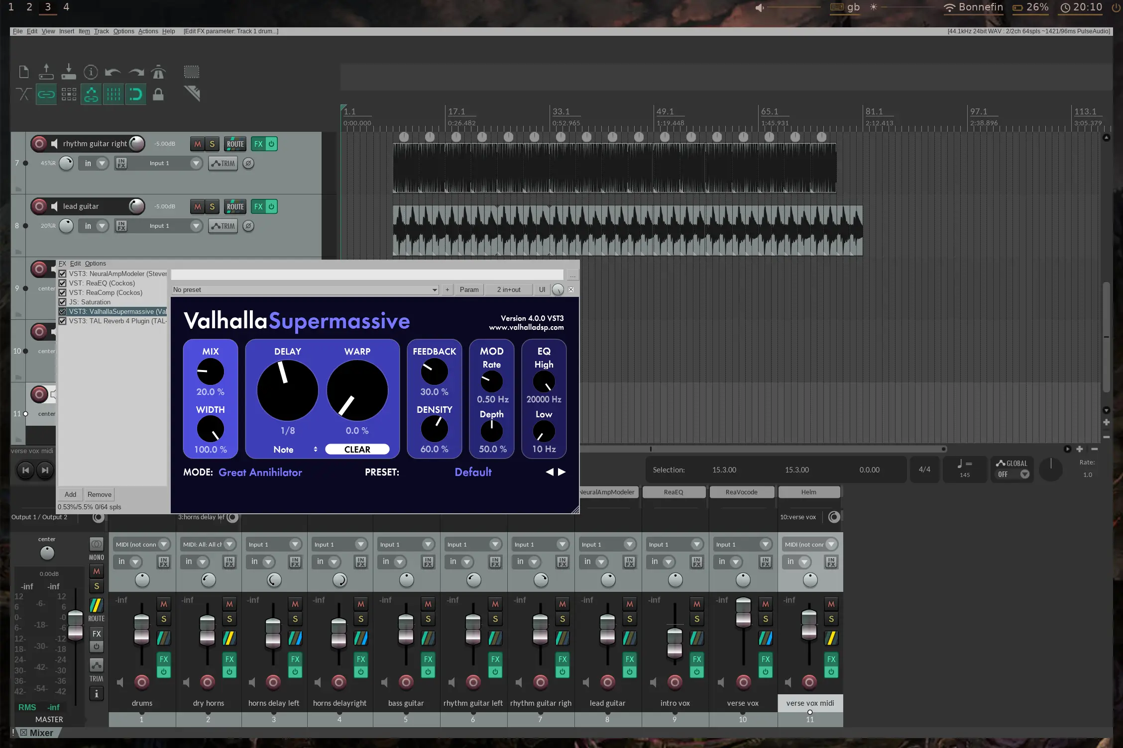Mute the drums channel in mixer
Viewport: 1123px width, 748px height.
coord(164,604)
